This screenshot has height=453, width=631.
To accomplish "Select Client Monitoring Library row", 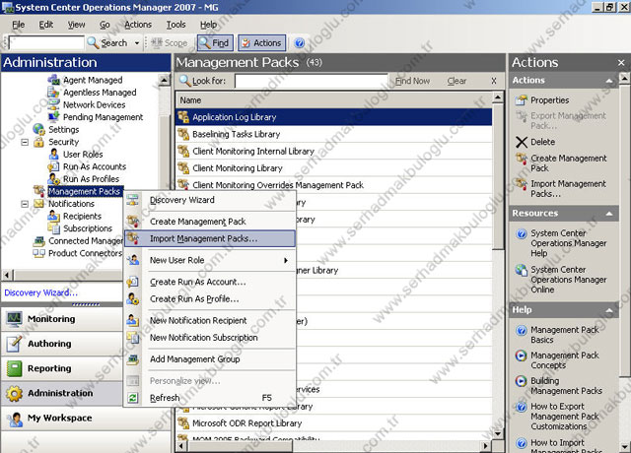I will [x=334, y=168].
